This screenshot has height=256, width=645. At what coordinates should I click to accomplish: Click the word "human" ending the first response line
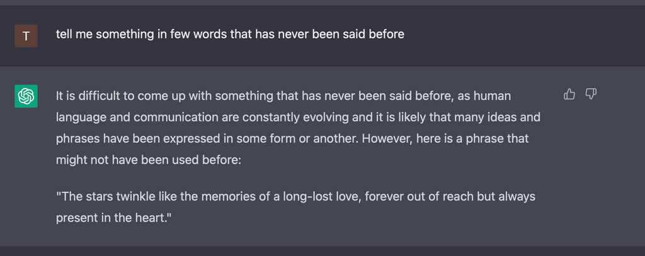click(493, 96)
